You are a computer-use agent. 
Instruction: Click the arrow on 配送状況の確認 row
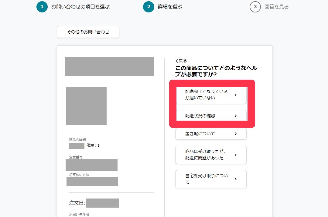(x=236, y=116)
